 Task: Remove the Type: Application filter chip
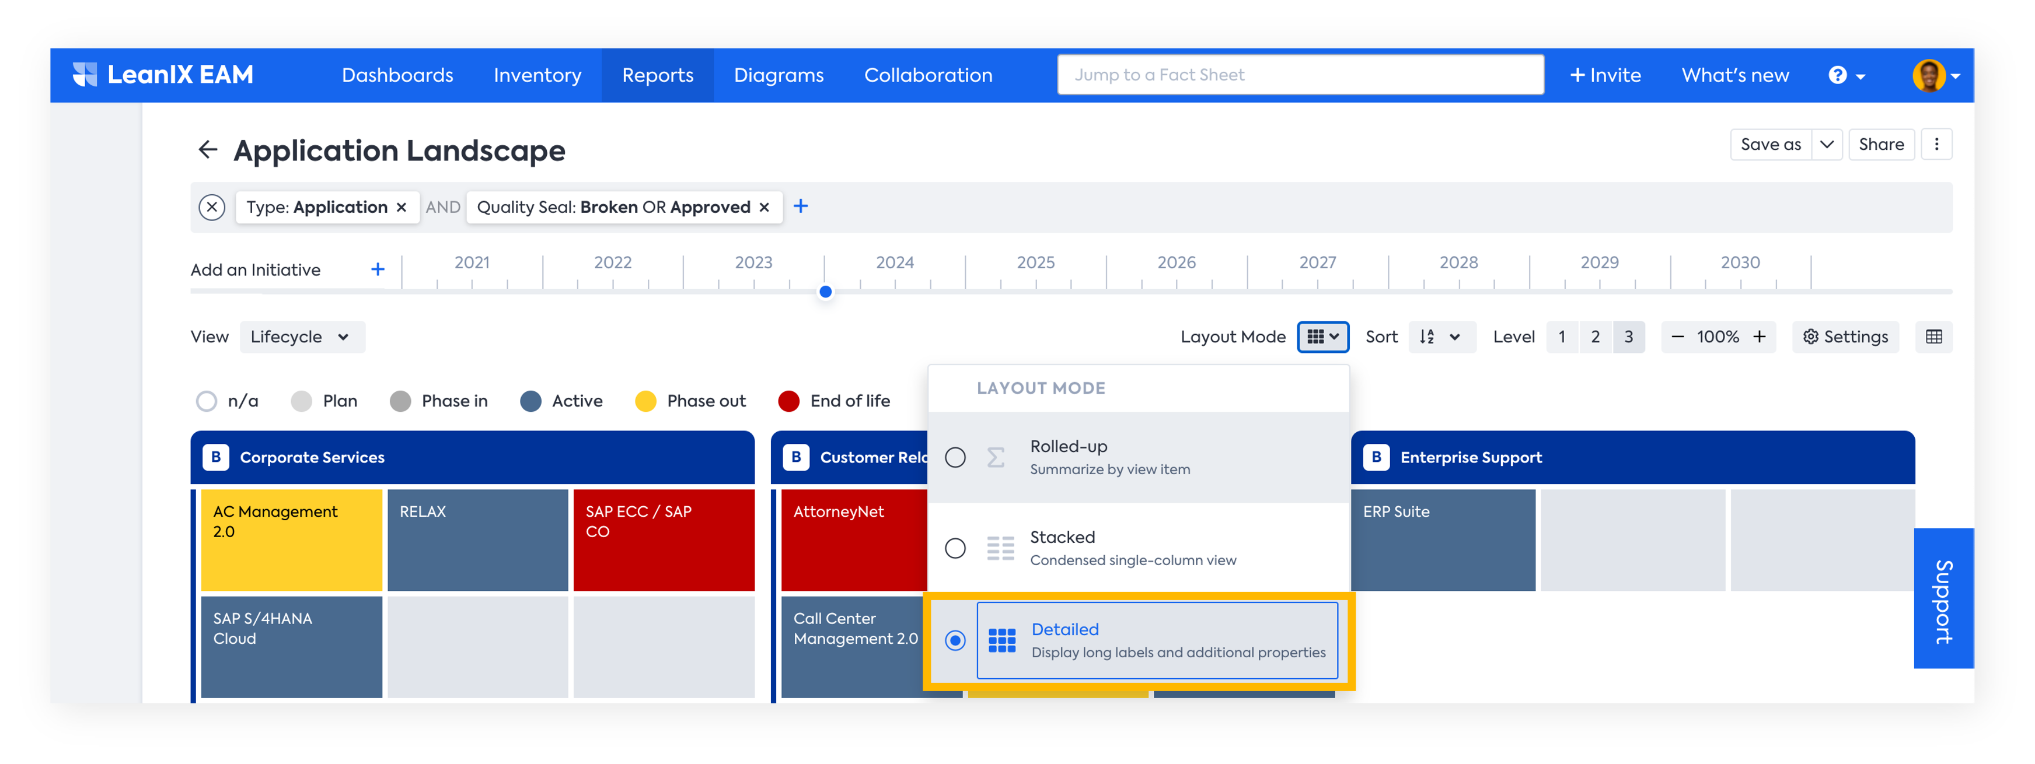402,207
